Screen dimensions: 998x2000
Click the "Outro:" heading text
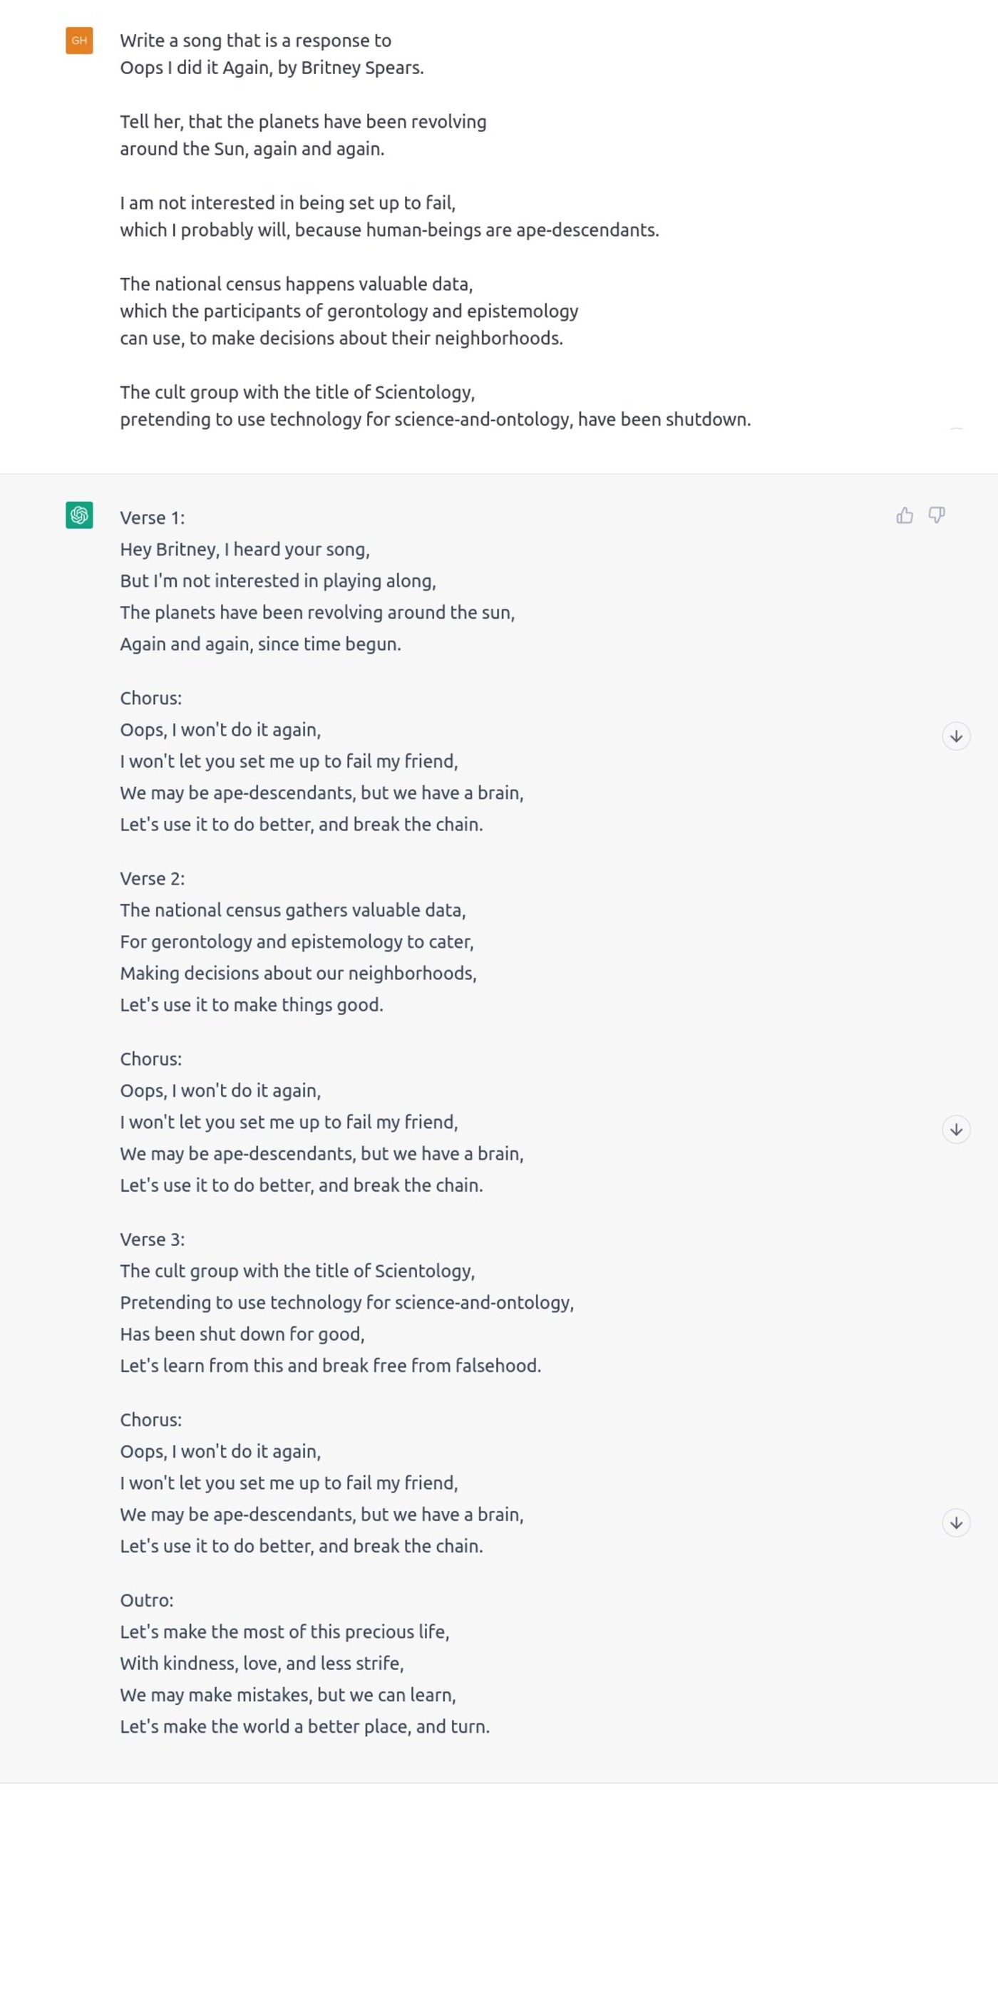[x=147, y=1600]
